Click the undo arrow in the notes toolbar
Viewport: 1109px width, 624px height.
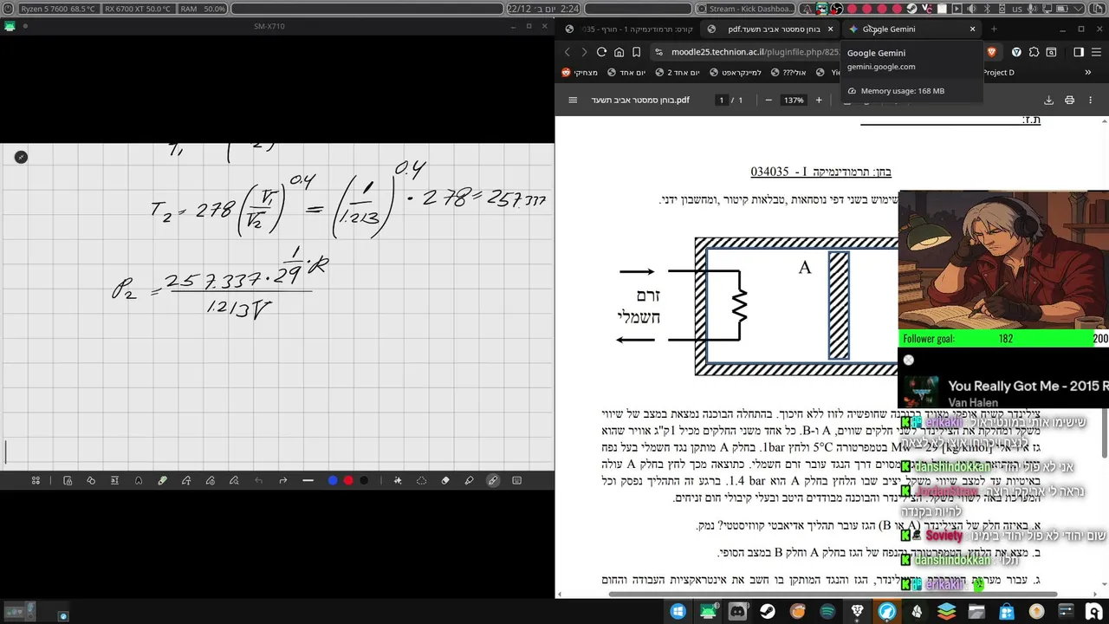click(x=258, y=480)
